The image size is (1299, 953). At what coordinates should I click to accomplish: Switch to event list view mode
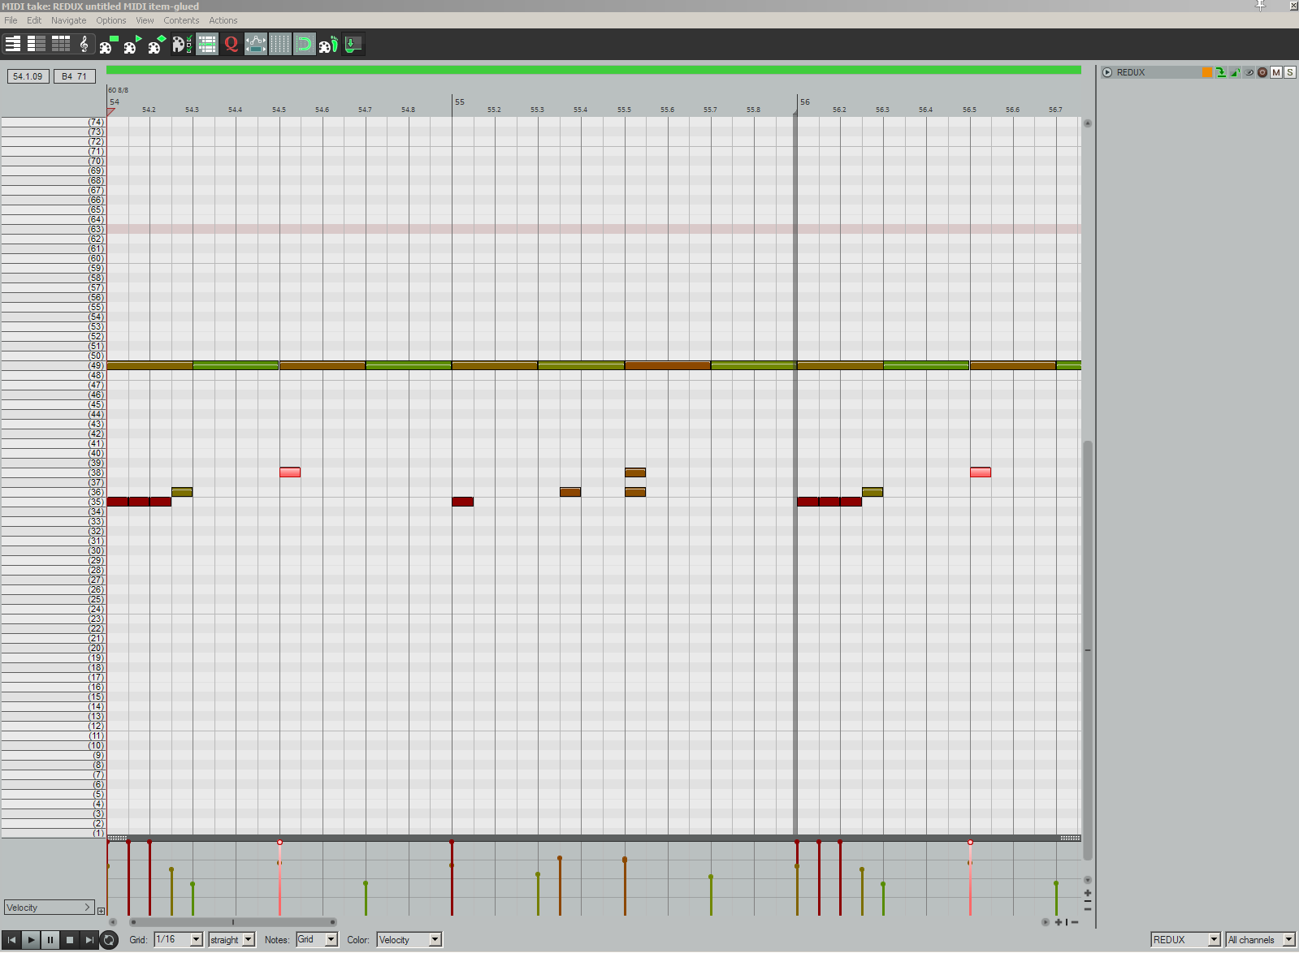pyautogui.click(x=61, y=44)
